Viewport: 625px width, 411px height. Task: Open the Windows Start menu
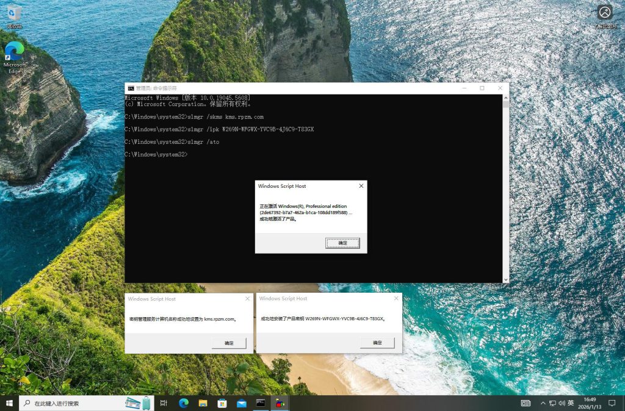(9, 403)
